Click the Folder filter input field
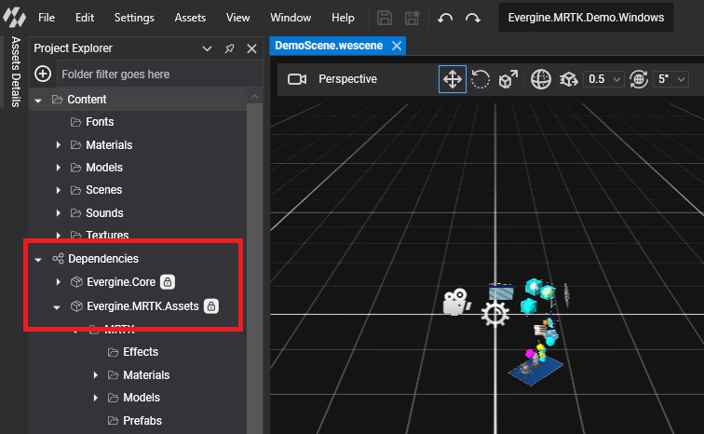The image size is (704, 434). 149,74
